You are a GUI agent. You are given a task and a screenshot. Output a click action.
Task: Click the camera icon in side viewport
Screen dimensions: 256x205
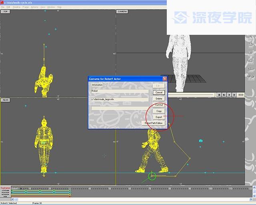pyautogui.click(x=201, y=141)
